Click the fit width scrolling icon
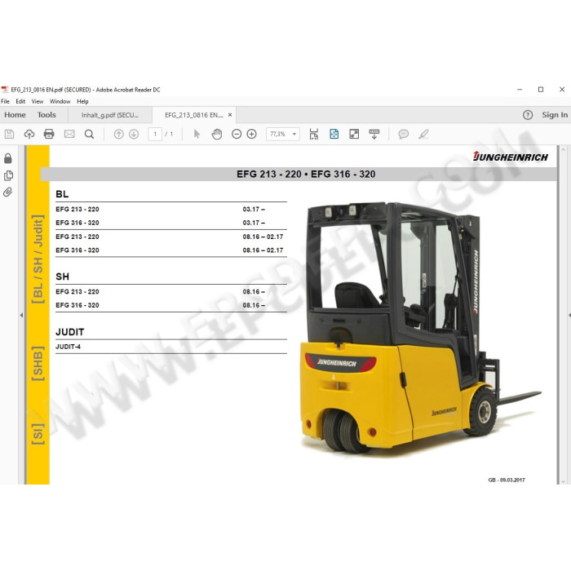The width and height of the screenshot is (571, 571). point(313,135)
